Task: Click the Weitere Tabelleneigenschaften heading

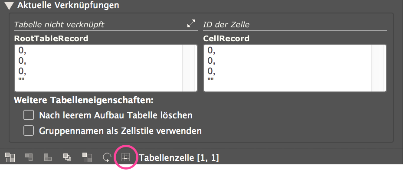Action: (x=84, y=100)
